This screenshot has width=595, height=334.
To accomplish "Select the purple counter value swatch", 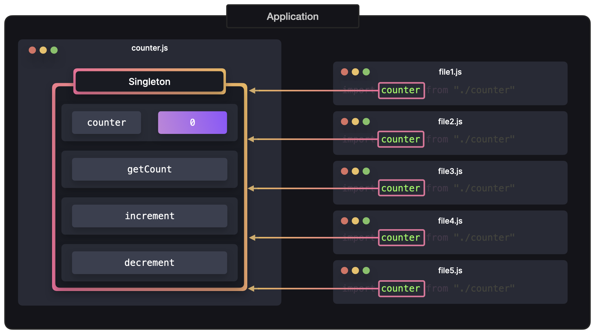I will [192, 122].
